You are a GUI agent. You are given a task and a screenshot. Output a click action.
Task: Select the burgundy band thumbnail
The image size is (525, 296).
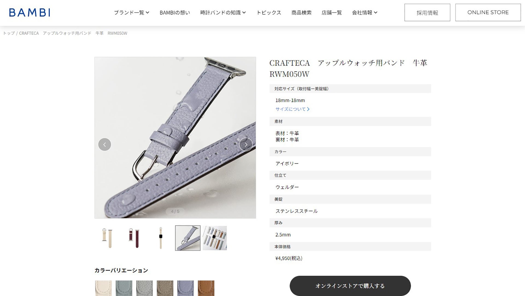click(x=134, y=238)
